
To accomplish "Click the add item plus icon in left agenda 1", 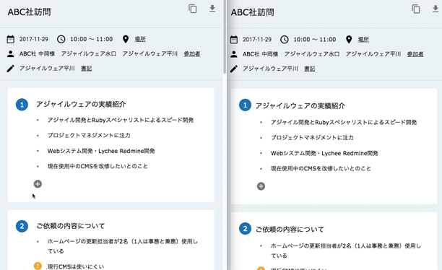I will pos(38,184).
